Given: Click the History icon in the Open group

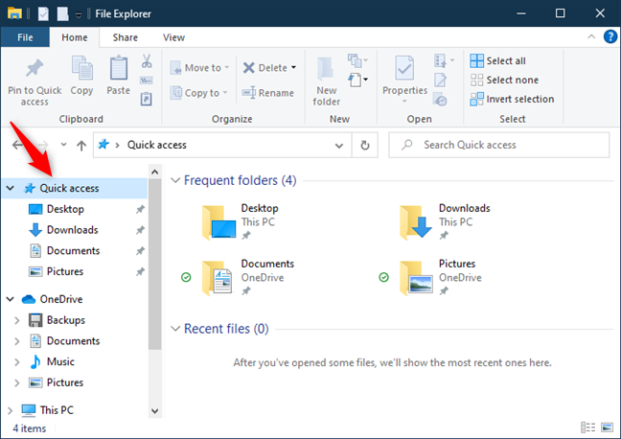Looking at the screenshot, I should tap(441, 99).
